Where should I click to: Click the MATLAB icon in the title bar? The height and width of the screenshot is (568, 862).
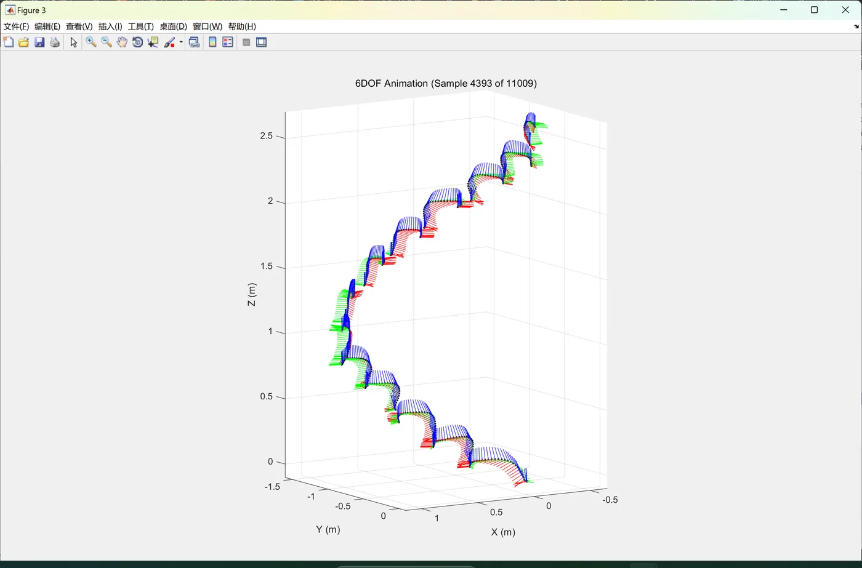[10, 10]
